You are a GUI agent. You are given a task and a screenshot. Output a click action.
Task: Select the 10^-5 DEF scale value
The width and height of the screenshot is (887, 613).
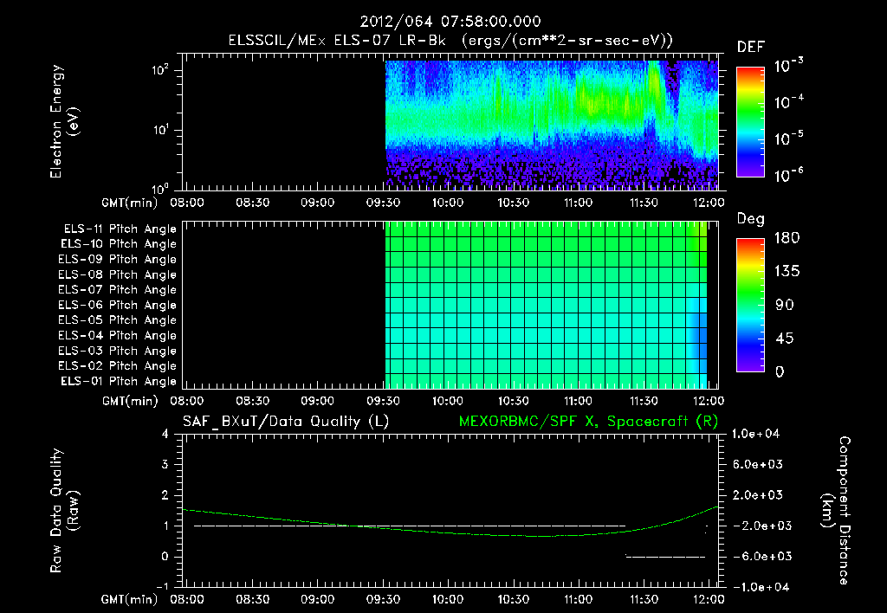[788, 139]
